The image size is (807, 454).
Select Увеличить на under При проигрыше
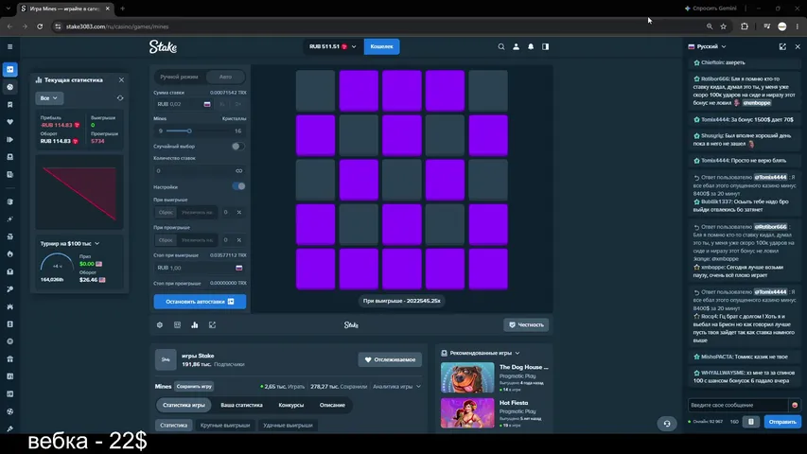197,240
